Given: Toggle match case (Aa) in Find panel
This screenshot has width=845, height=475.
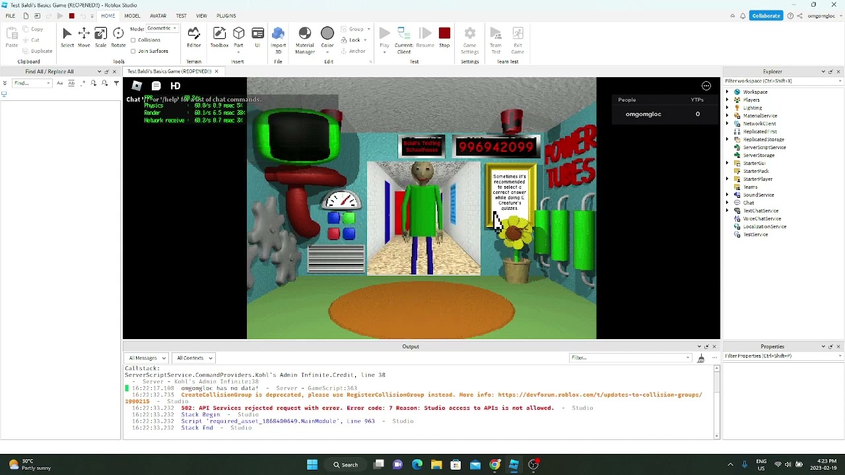Looking at the screenshot, I should [x=59, y=83].
